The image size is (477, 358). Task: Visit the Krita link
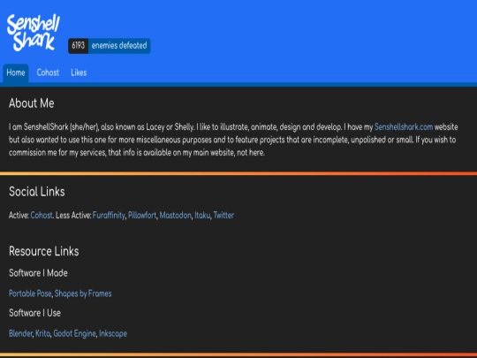(42, 333)
